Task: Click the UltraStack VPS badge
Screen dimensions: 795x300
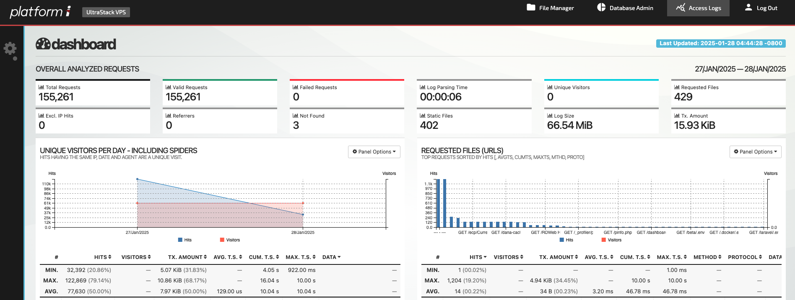Action: (106, 12)
